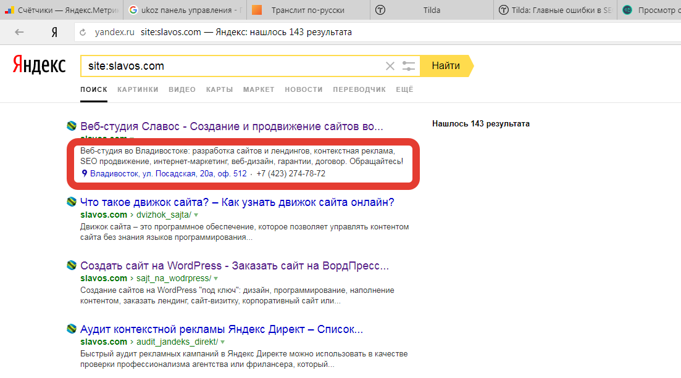Screen dimensions: 681x378
Task: Open МАРКЕТ category
Action: pos(259,89)
